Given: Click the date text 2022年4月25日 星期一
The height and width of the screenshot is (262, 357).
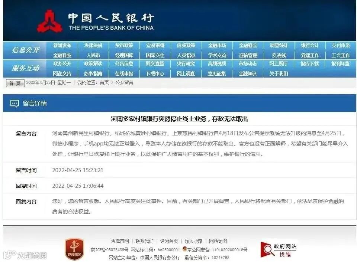Looking at the screenshot, I should 48,82.
